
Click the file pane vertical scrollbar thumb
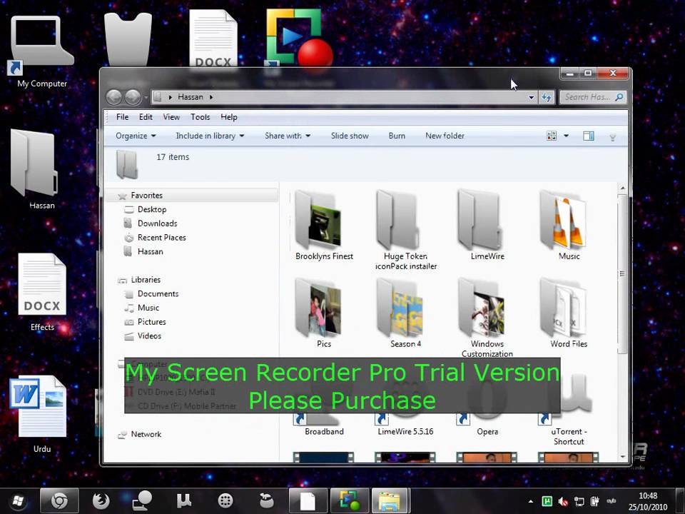click(x=622, y=274)
